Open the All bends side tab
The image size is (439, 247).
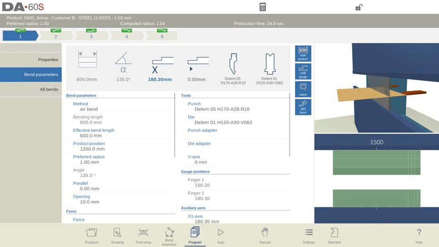31,89
